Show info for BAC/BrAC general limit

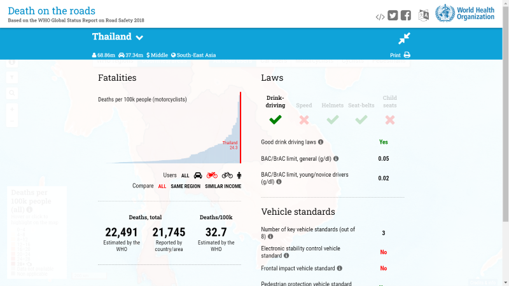(x=336, y=159)
